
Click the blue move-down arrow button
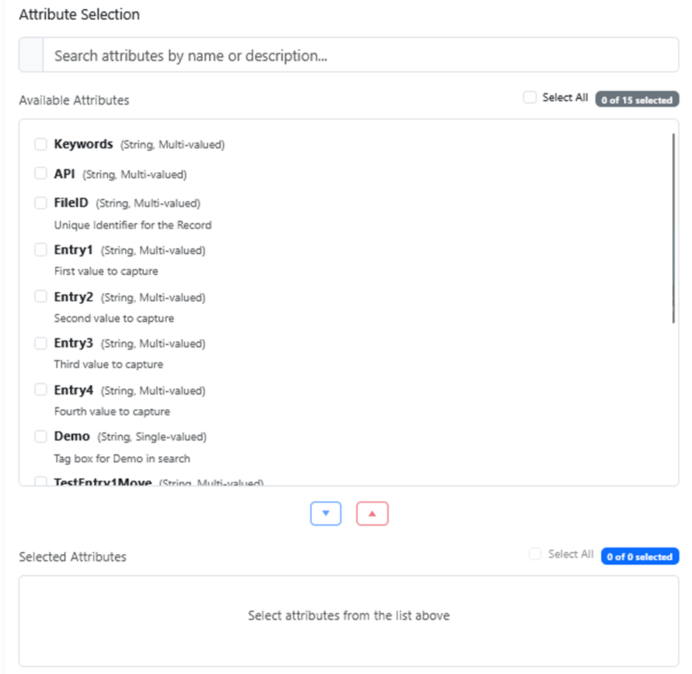[326, 514]
